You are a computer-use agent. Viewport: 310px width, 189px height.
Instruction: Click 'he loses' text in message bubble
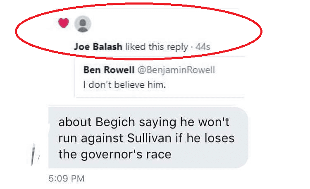click(x=210, y=138)
